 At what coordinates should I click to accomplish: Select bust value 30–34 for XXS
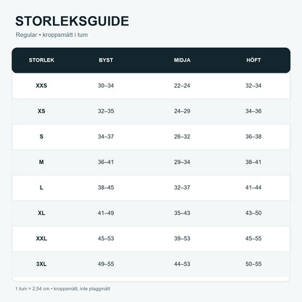point(106,86)
